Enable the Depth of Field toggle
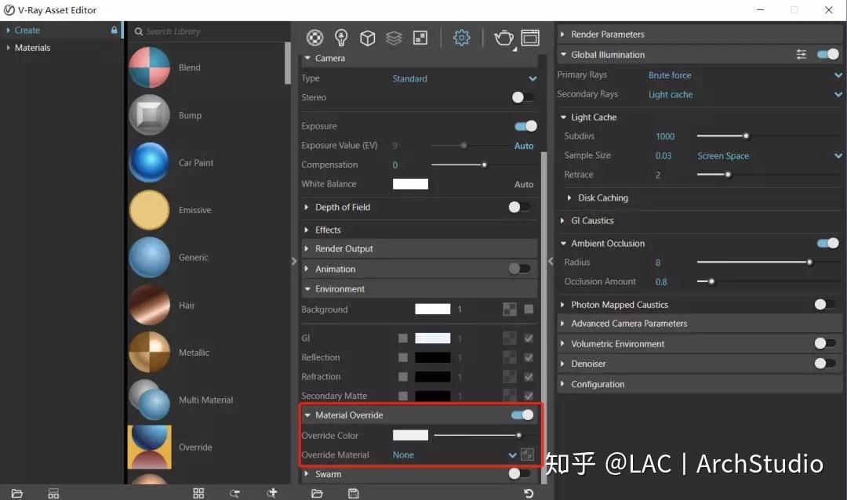847x500 pixels. click(x=519, y=207)
